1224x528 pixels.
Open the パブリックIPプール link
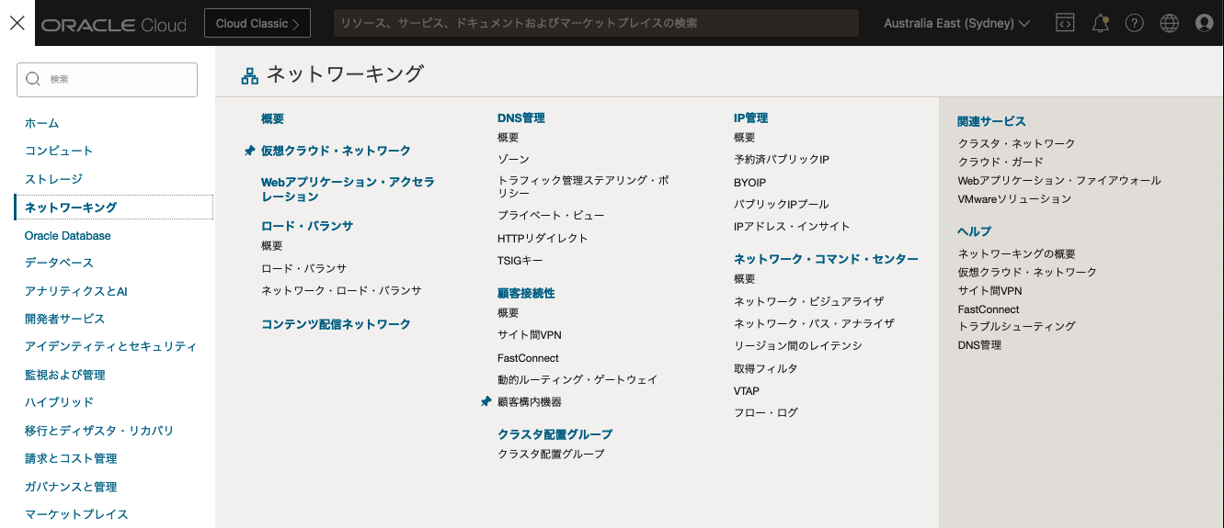pyautogui.click(x=782, y=205)
